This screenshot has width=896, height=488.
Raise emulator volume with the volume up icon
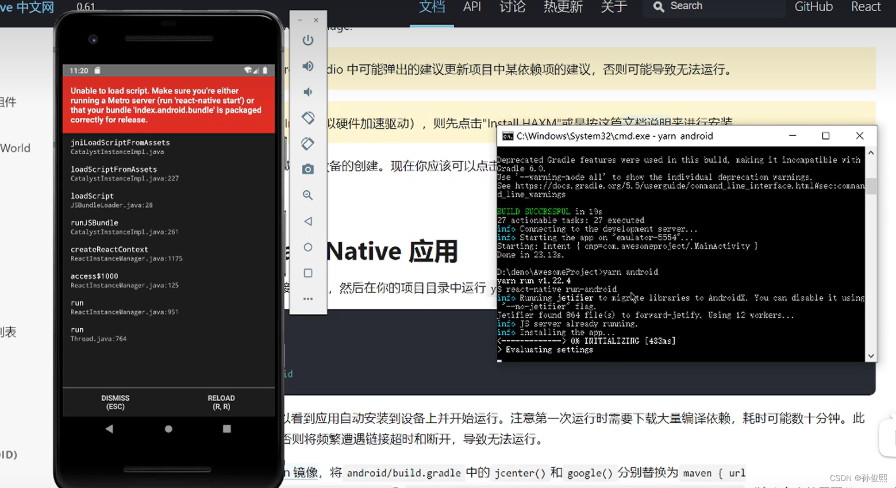pyautogui.click(x=308, y=66)
